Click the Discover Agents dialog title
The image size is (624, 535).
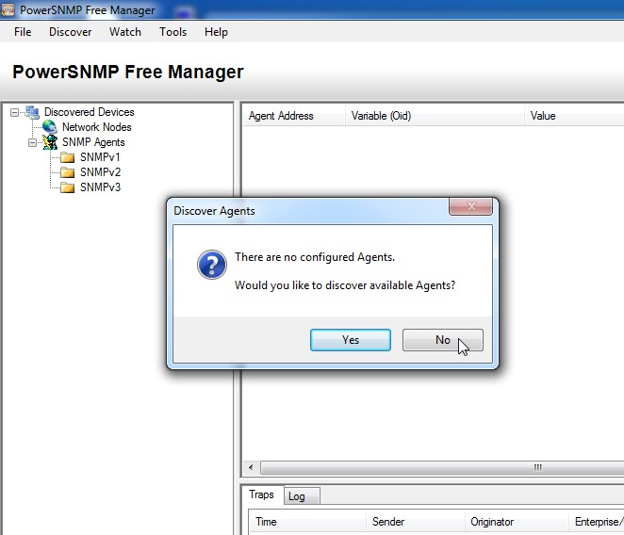(x=214, y=211)
